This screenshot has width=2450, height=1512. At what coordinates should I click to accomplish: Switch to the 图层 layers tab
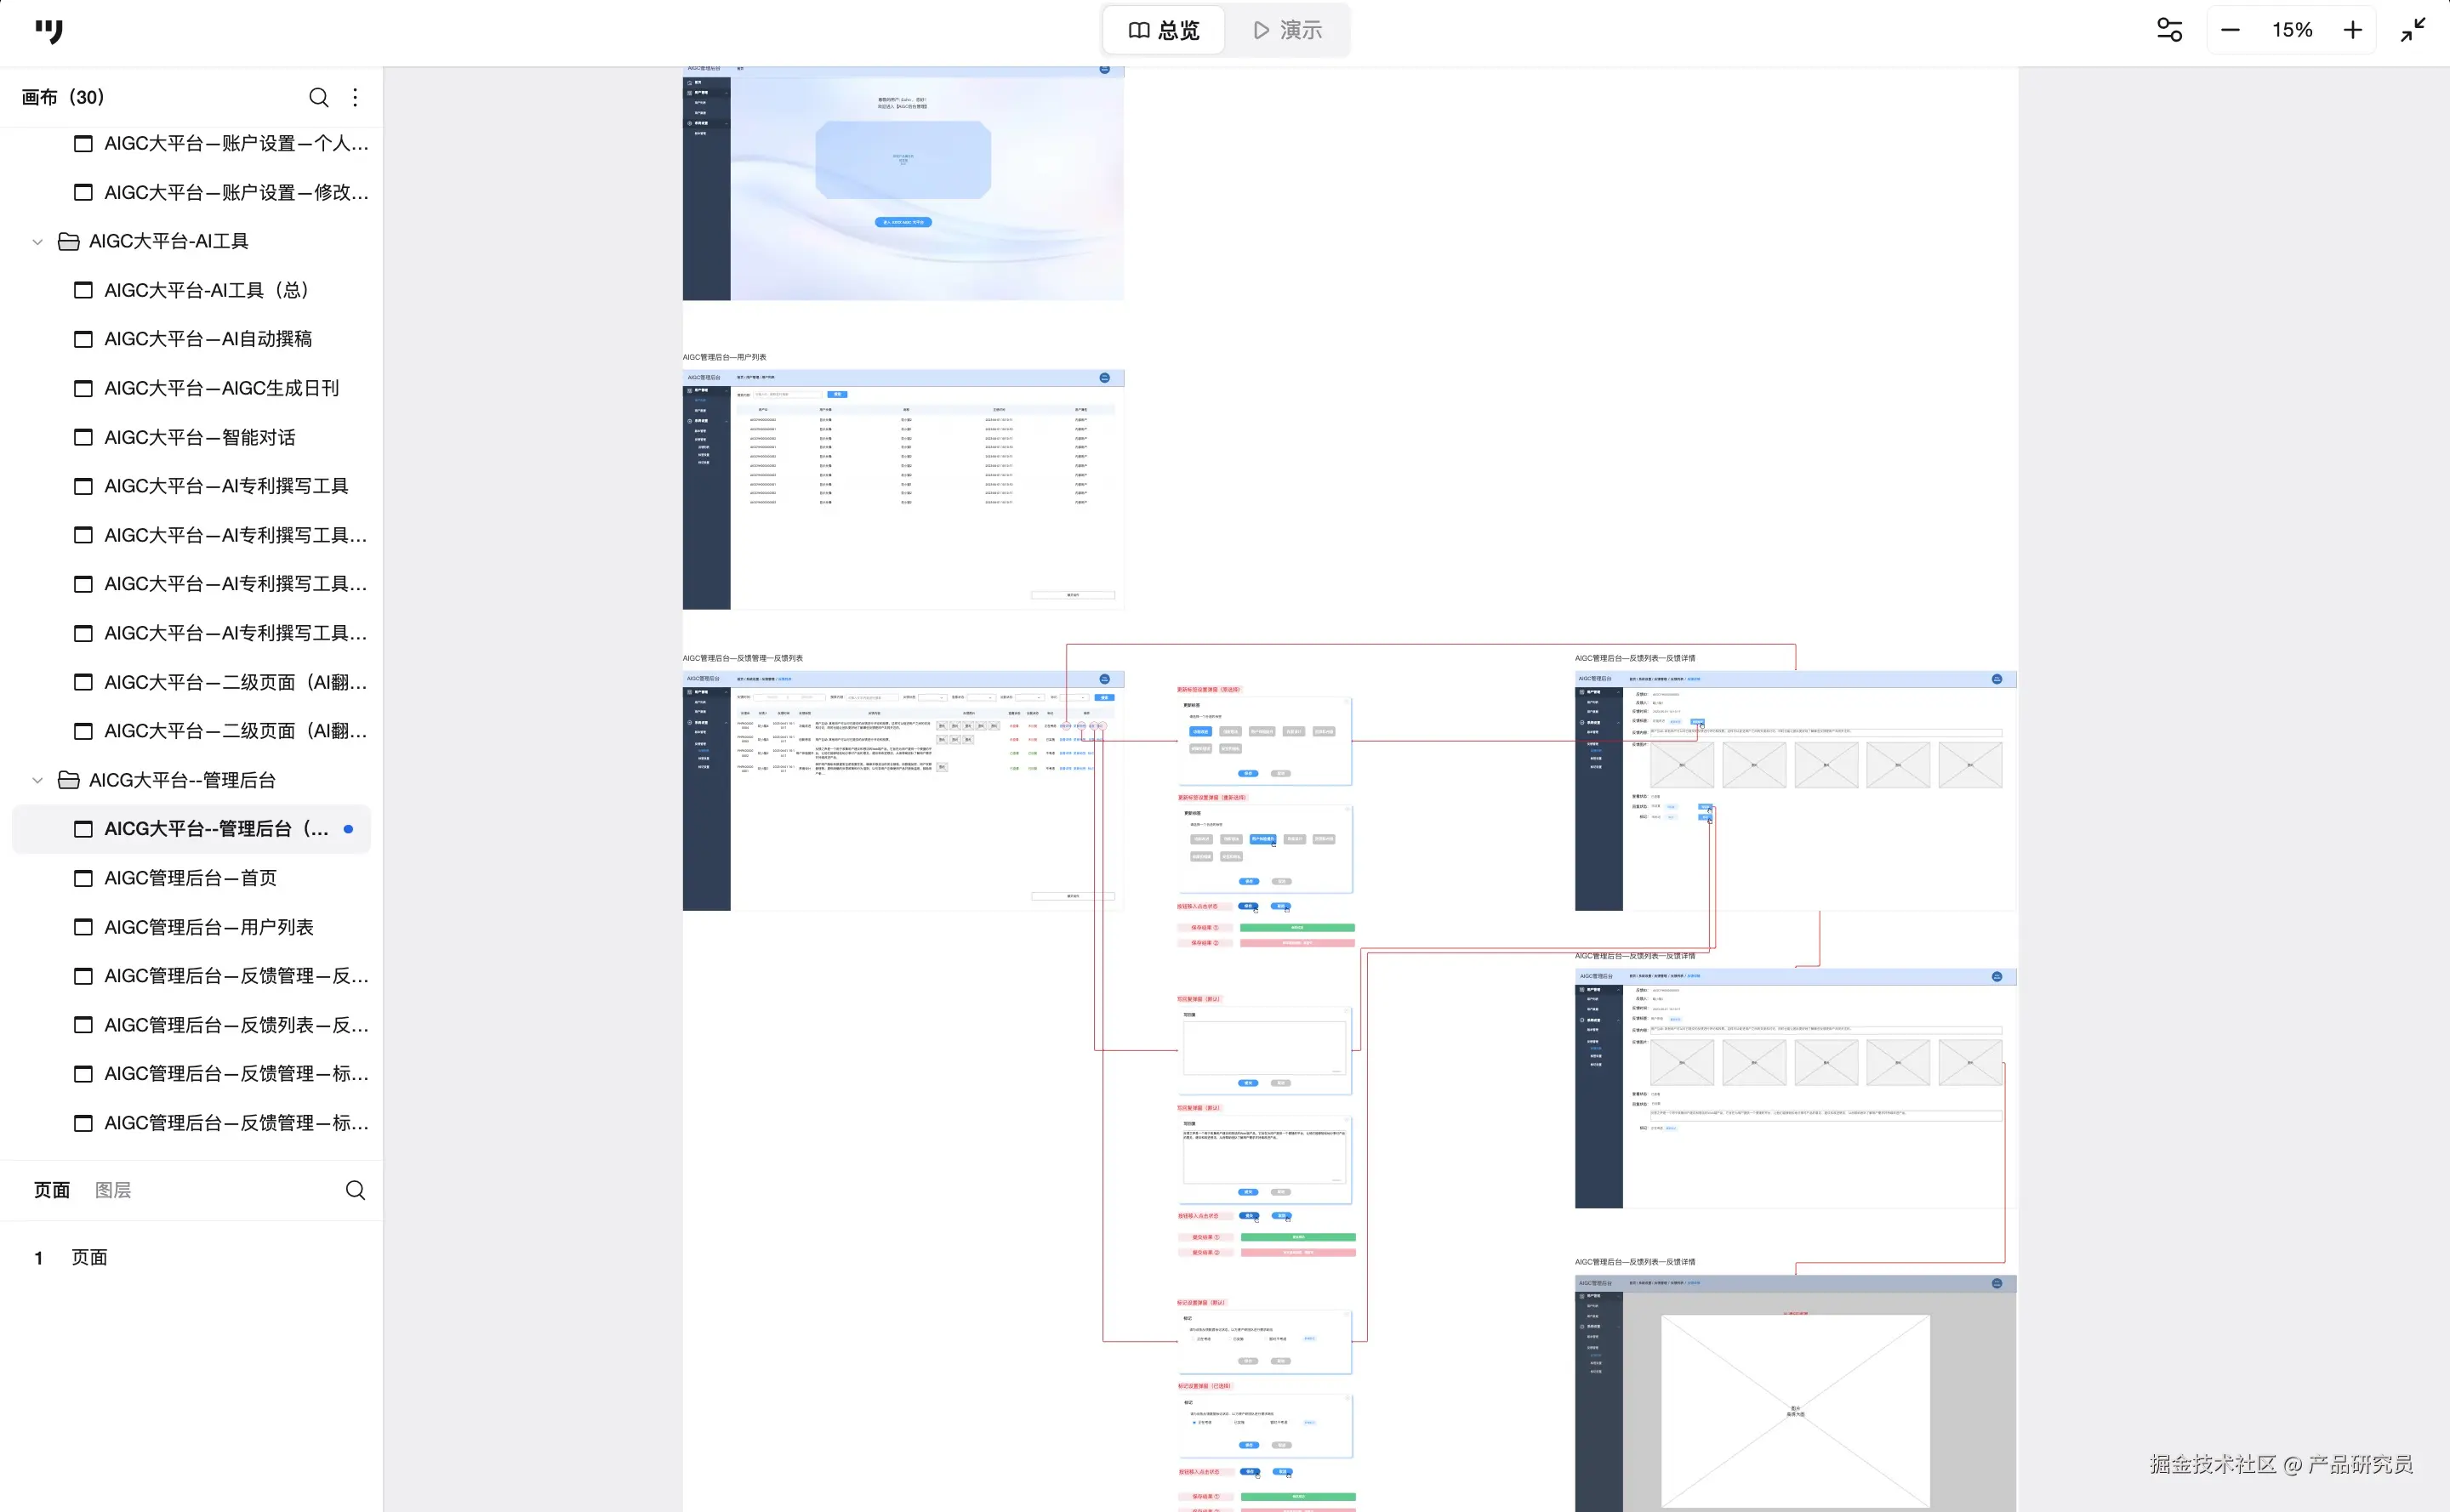coord(113,1190)
